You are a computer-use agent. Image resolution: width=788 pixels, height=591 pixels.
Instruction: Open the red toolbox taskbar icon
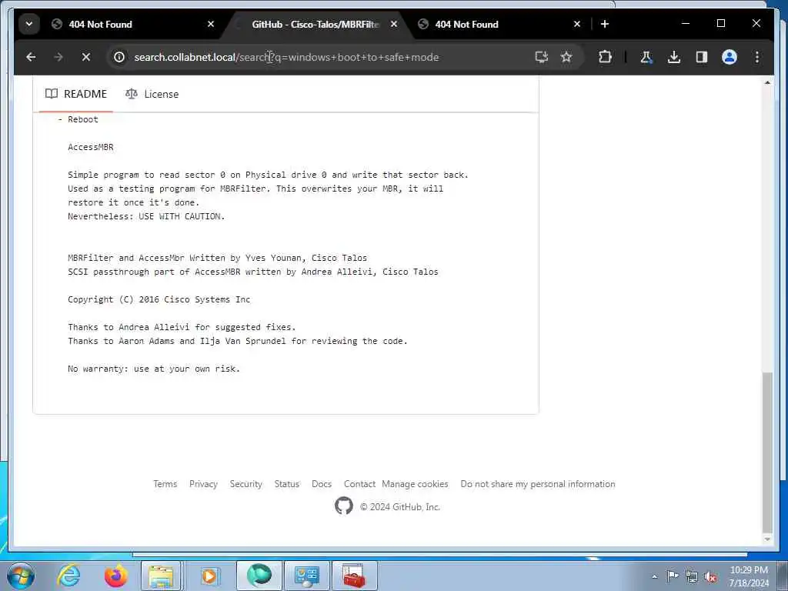pyautogui.click(x=354, y=576)
